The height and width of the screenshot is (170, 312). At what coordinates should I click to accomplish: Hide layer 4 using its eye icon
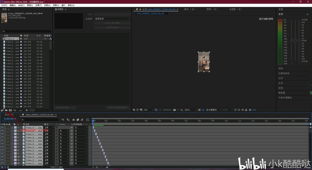pos(2,137)
